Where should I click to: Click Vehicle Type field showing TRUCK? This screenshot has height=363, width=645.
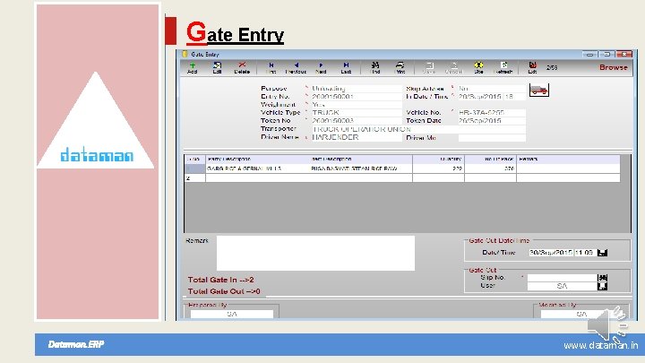click(357, 112)
